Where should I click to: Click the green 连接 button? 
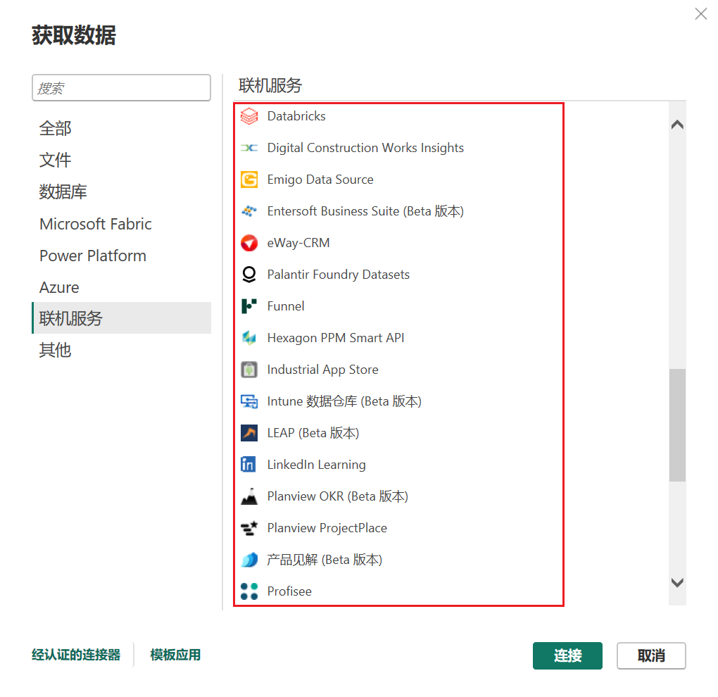(567, 655)
